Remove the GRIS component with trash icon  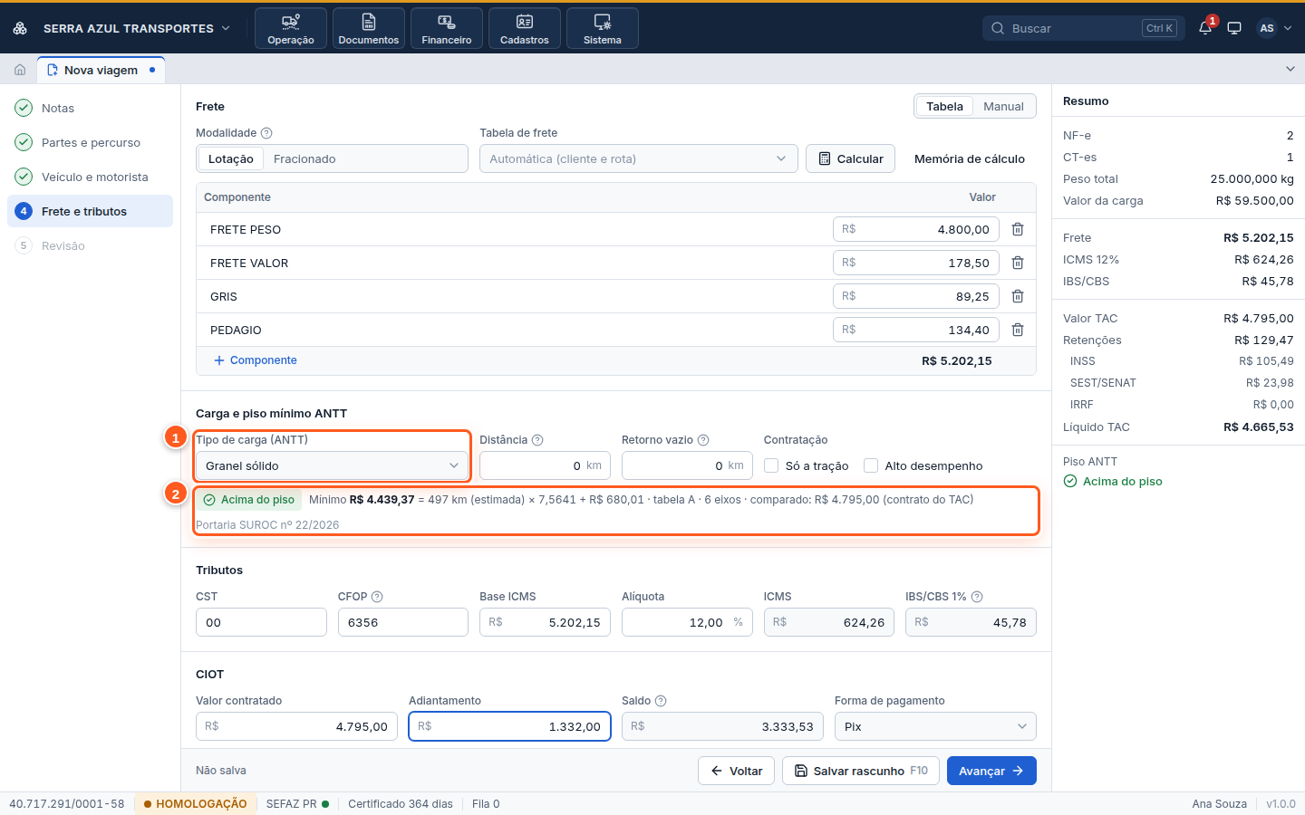point(1018,296)
